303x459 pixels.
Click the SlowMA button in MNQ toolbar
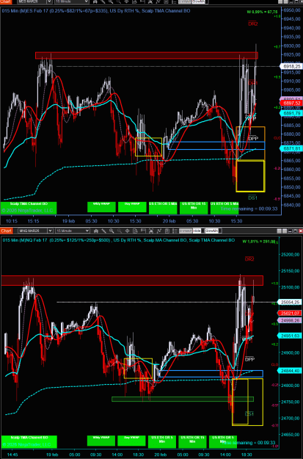(x=212, y=231)
